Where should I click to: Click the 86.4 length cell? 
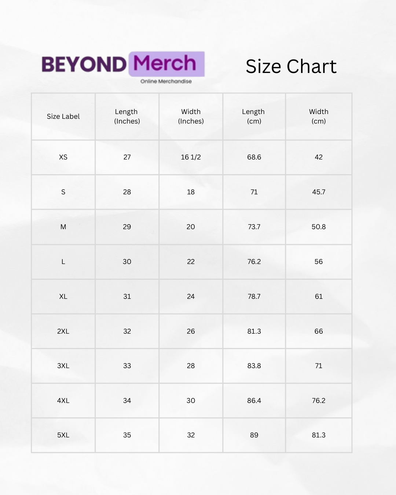[x=254, y=401]
